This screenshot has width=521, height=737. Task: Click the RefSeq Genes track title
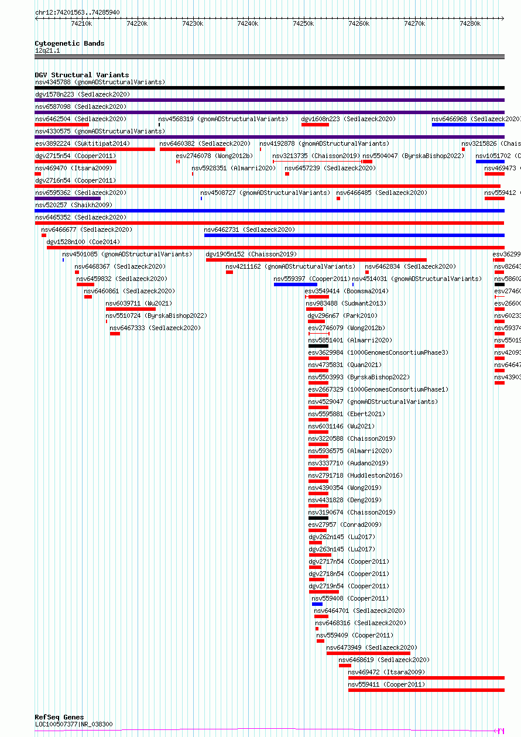coord(59,717)
